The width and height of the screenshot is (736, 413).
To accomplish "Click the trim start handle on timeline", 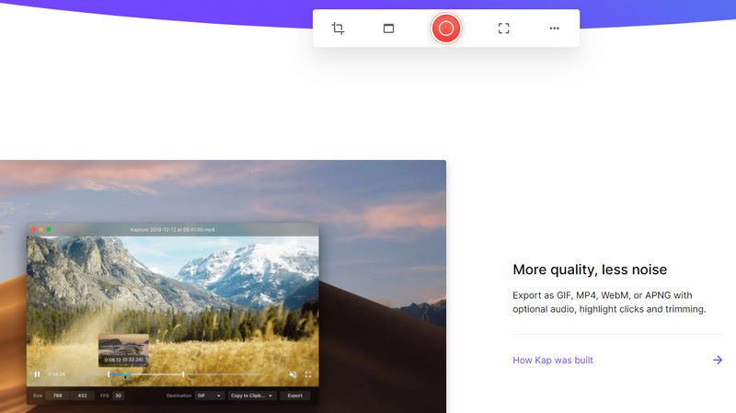I will (x=109, y=374).
